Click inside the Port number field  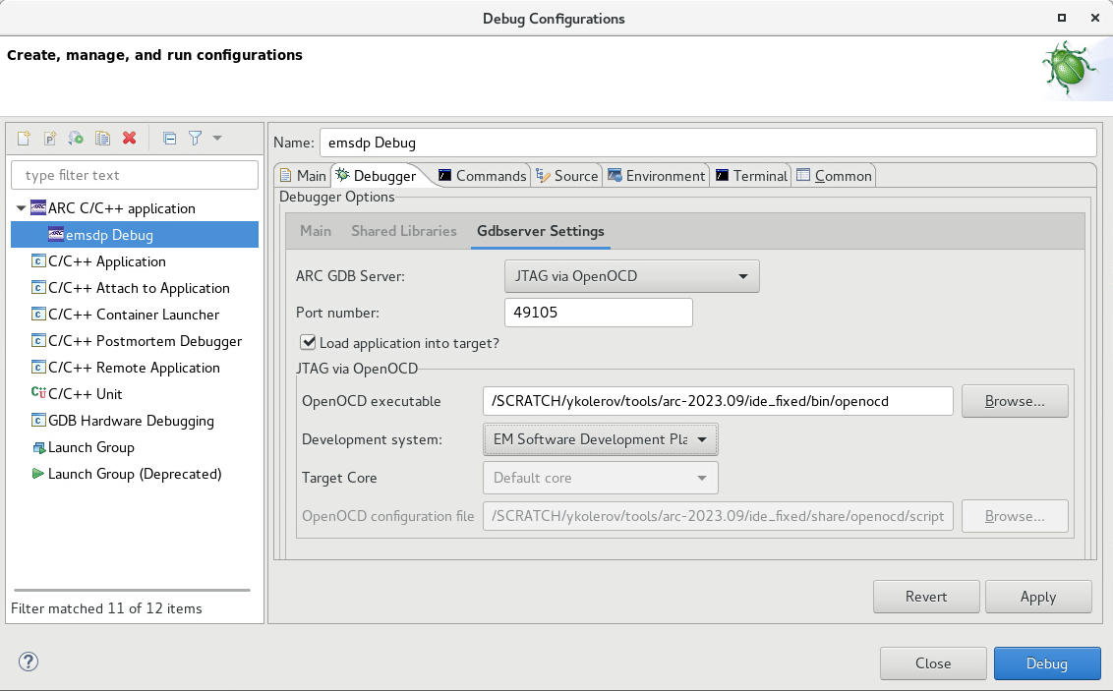(x=598, y=312)
